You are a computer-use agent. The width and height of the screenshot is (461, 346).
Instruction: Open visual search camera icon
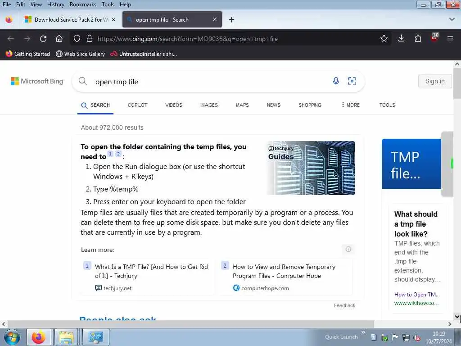point(352,81)
